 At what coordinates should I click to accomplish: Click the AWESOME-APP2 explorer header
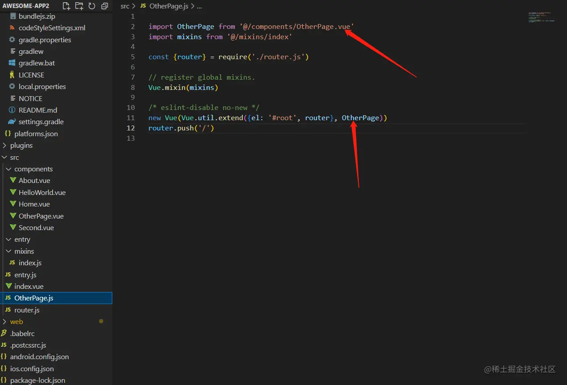click(26, 6)
